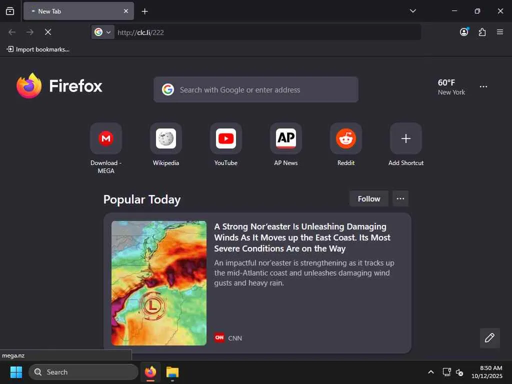Expand the list all tabs chevron
This screenshot has width=512, height=384.
(412, 11)
